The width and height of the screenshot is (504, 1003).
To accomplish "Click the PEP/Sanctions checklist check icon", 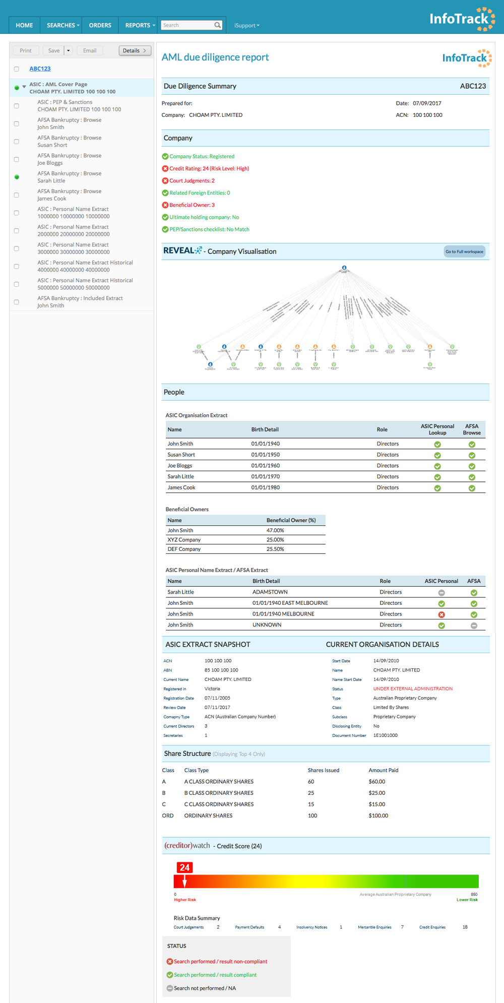I will pos(165,229).
